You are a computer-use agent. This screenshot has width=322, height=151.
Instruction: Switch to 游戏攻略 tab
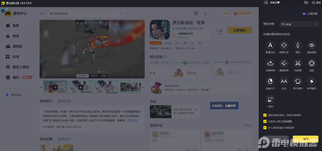pos(46,139)
